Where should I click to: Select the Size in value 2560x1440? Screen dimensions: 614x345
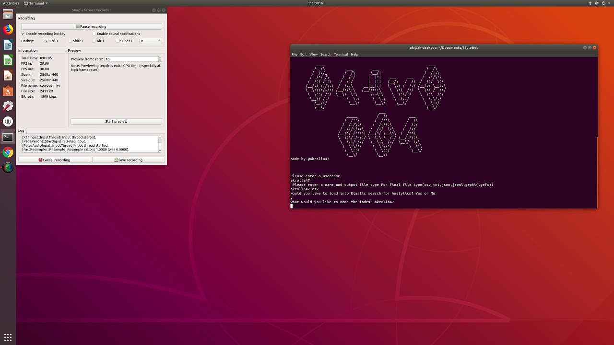[49, 74]
